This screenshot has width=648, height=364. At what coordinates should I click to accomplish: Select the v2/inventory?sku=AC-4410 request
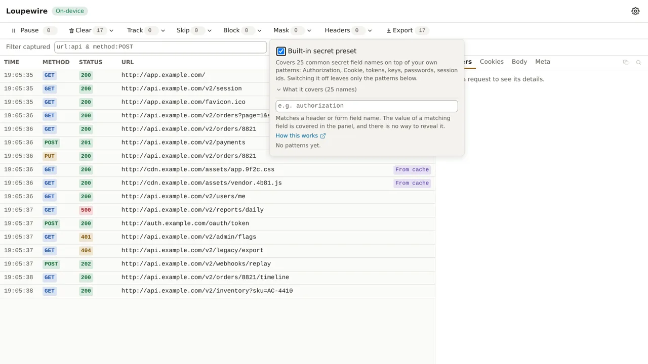[217, 291]
